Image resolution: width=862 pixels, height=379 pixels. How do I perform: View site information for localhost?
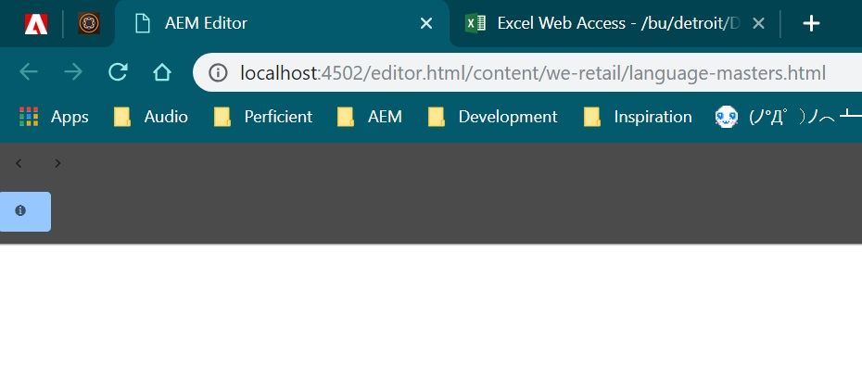[218, 72]
